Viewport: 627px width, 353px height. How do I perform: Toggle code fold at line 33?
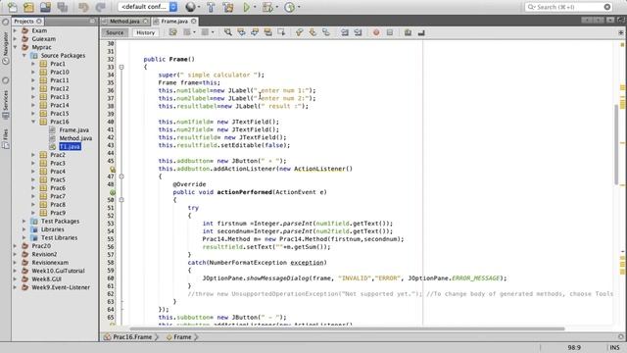point(121,68)
